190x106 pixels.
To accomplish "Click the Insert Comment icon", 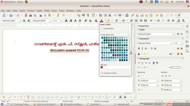I will coord(157,15).
